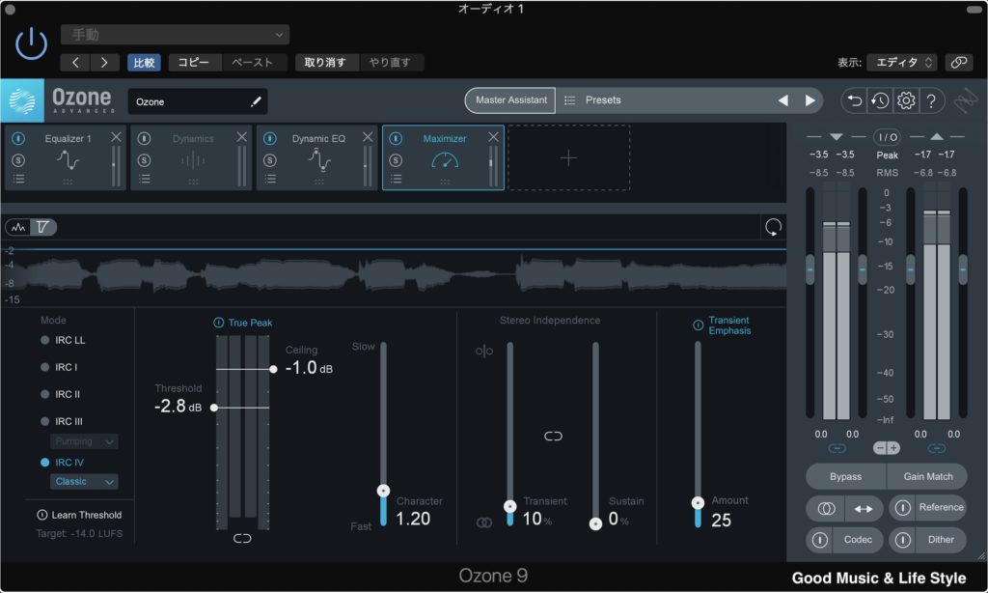Toggle Transient Emphasis power
Viewport: 988px width, 593px height.
coord(699,325)
